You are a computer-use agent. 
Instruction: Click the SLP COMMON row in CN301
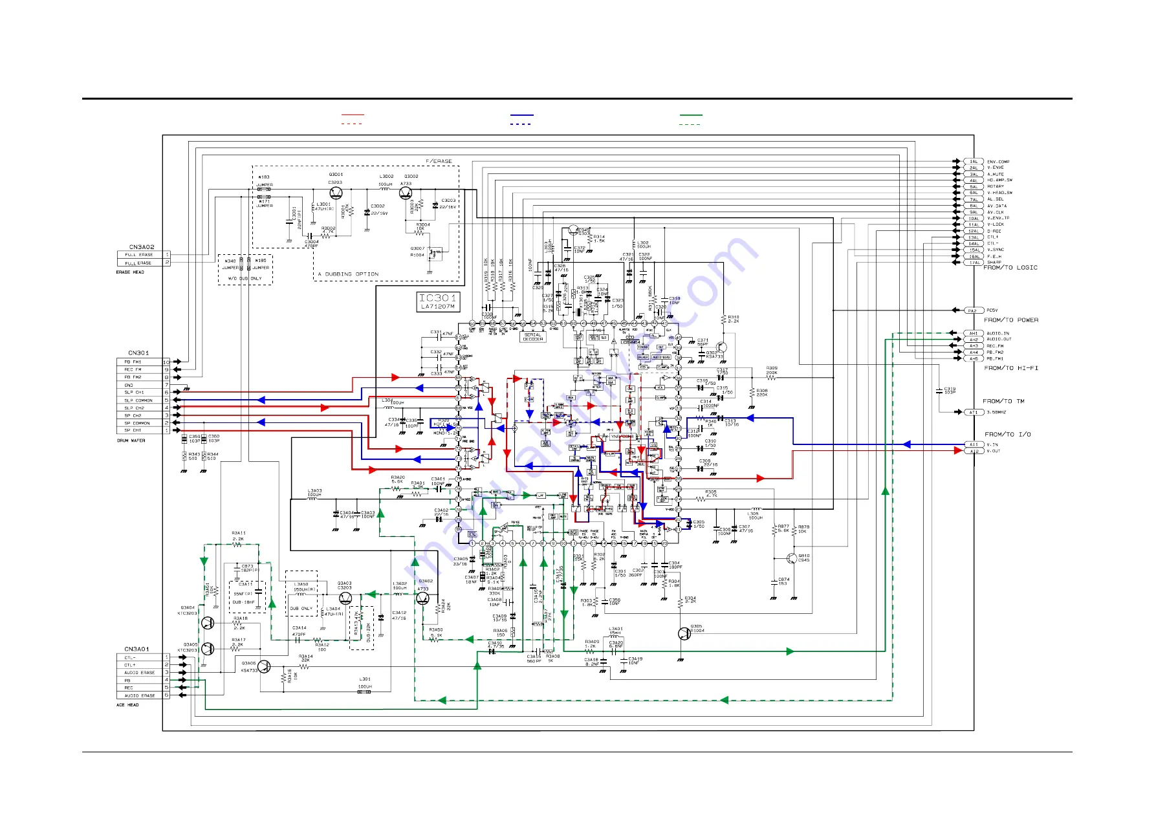[x=144, y=400]
